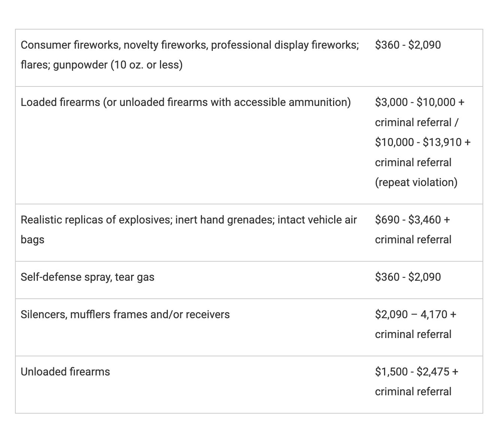
Task: Click the "Self-defense spray, tear gas" text
Action: click(87, 277)
